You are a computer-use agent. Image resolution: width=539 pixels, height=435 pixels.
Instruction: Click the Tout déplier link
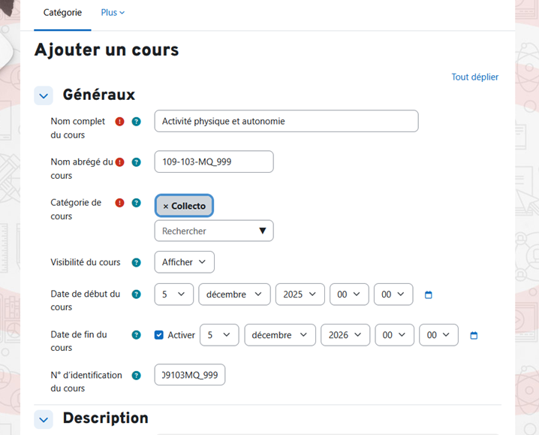[474, 77]
